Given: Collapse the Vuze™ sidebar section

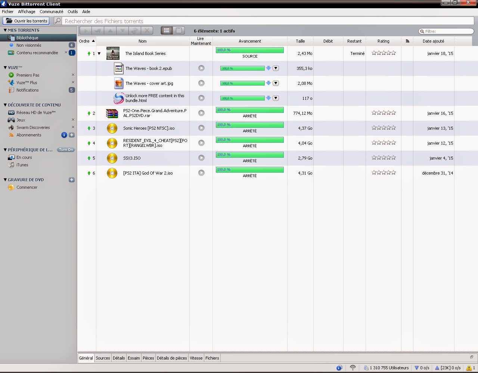Looking at the screenshot, I should point(5,68).
